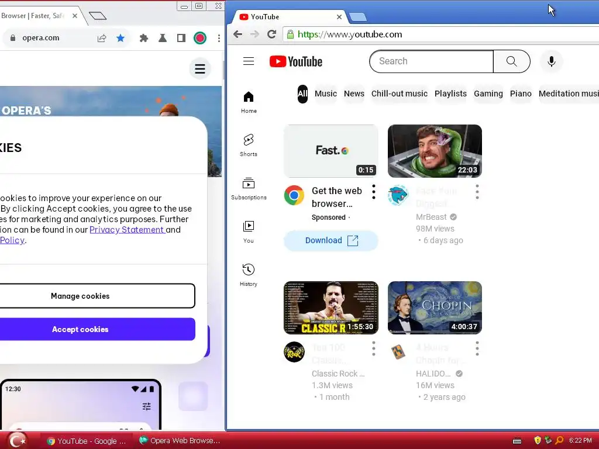Viewport: 599px width, 449px height.
Task: Click the profile avatar in Opera window
Action: (x=200, y=38)
